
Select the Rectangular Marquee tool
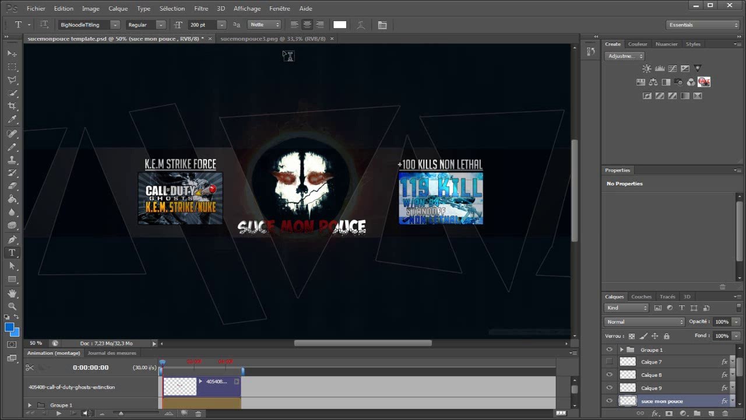pyautogui.click(x=12, y=67)
